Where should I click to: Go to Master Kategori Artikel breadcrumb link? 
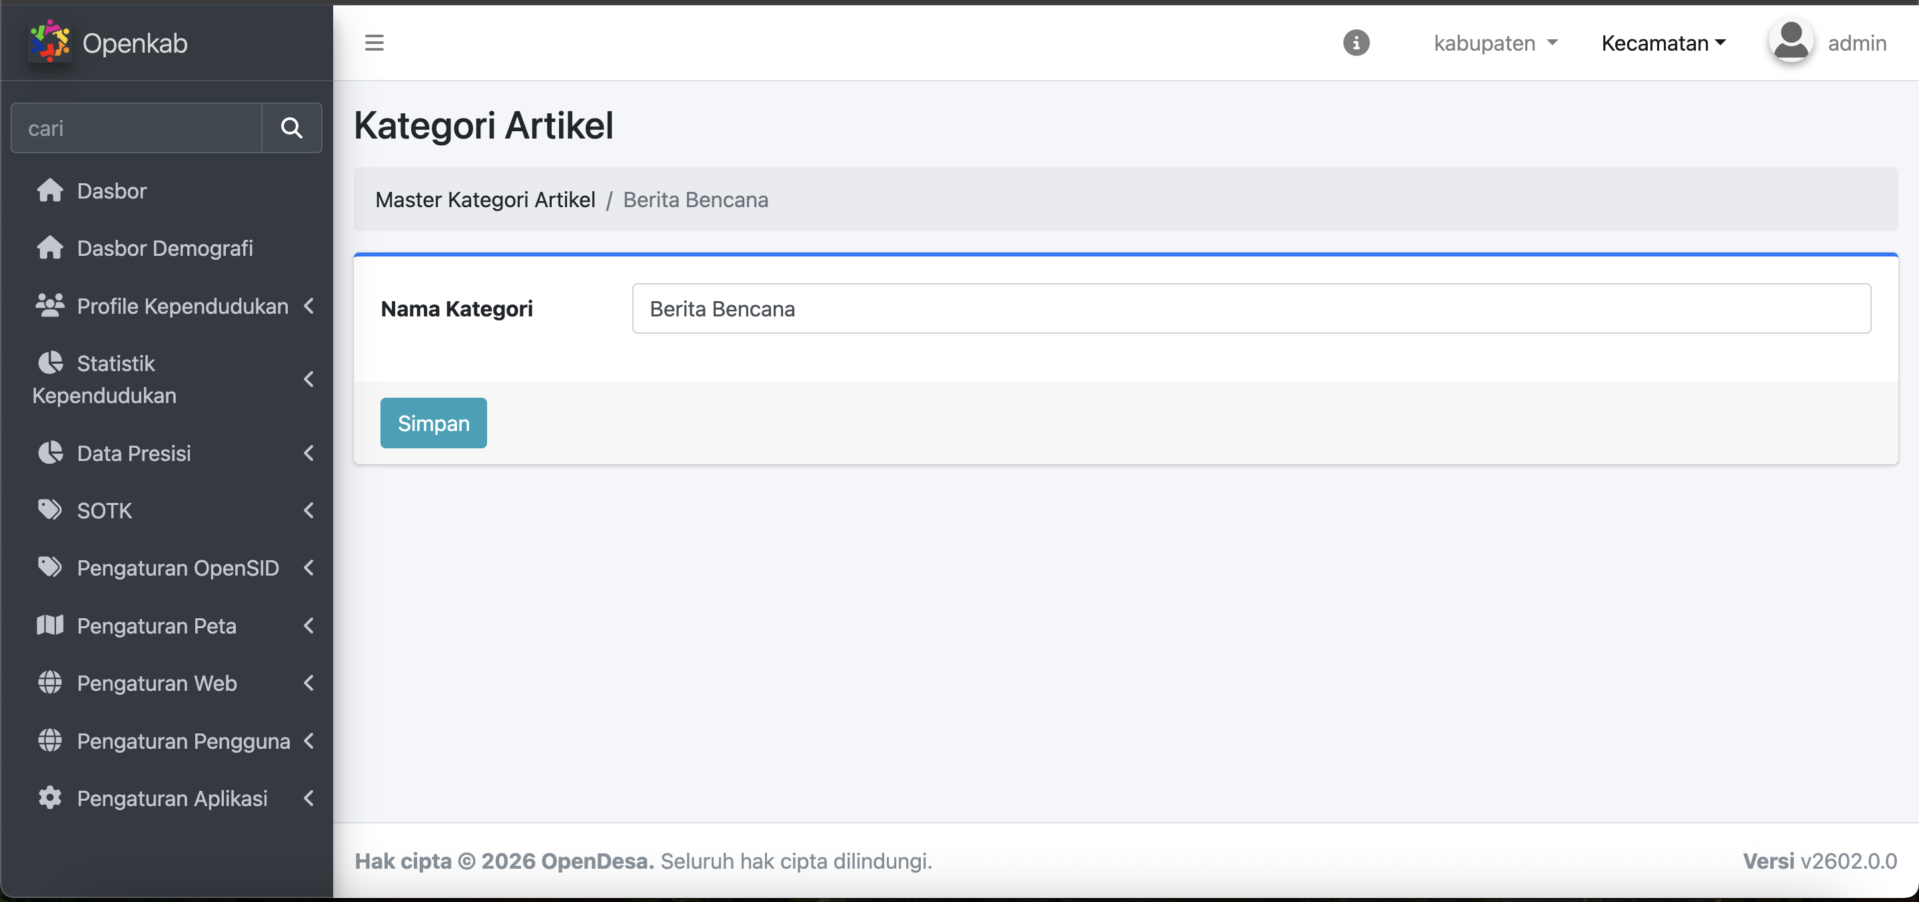click(x=485, y=200)
